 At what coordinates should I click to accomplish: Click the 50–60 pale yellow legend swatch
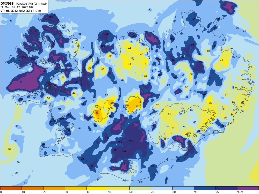119,188
